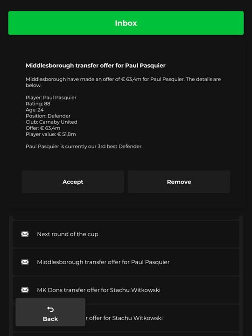
Task: Click the envelope icon beside Middlesborough transfer offer
Action: 25,262
